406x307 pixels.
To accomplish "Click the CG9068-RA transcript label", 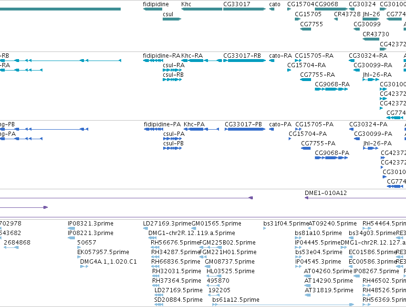I will click(332, 84).
